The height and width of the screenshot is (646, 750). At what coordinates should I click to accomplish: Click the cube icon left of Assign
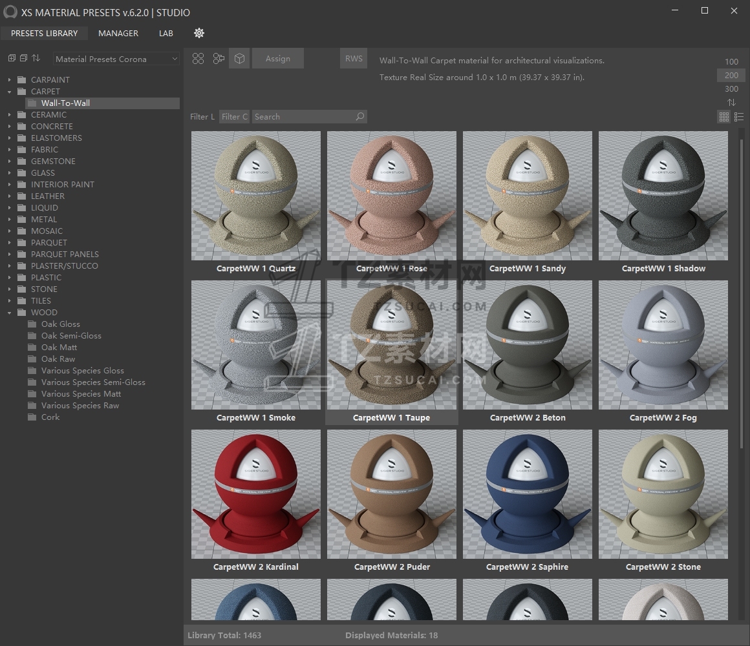pyautogui.click(x=239, y=59)
